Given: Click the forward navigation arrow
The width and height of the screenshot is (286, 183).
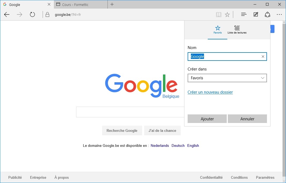Looking at the screenshot, I should [19, 14].
